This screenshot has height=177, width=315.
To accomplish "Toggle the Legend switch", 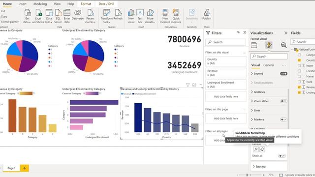I will tap(283, 74).
